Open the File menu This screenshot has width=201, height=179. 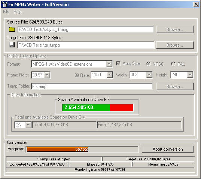[x=6, y=12]
